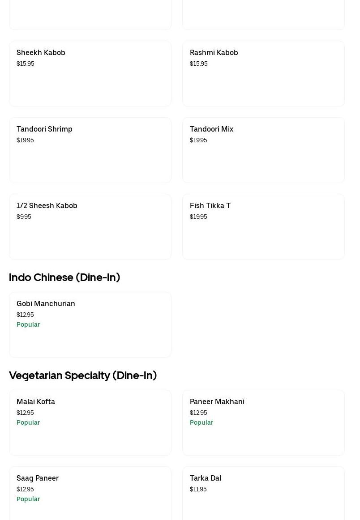Open the 1/2 Sheesh Kabob item
This screenshot has height=520, width=360.
tap(90, 227)
